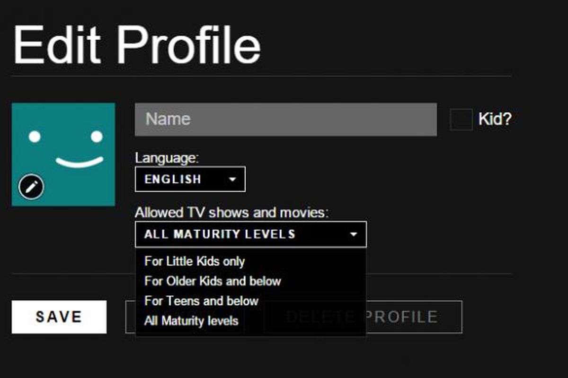The height and width of the screenshot is (378, 568).
Task: Click the pencil edit icon on avatar
Action: (x=31, y=188)
